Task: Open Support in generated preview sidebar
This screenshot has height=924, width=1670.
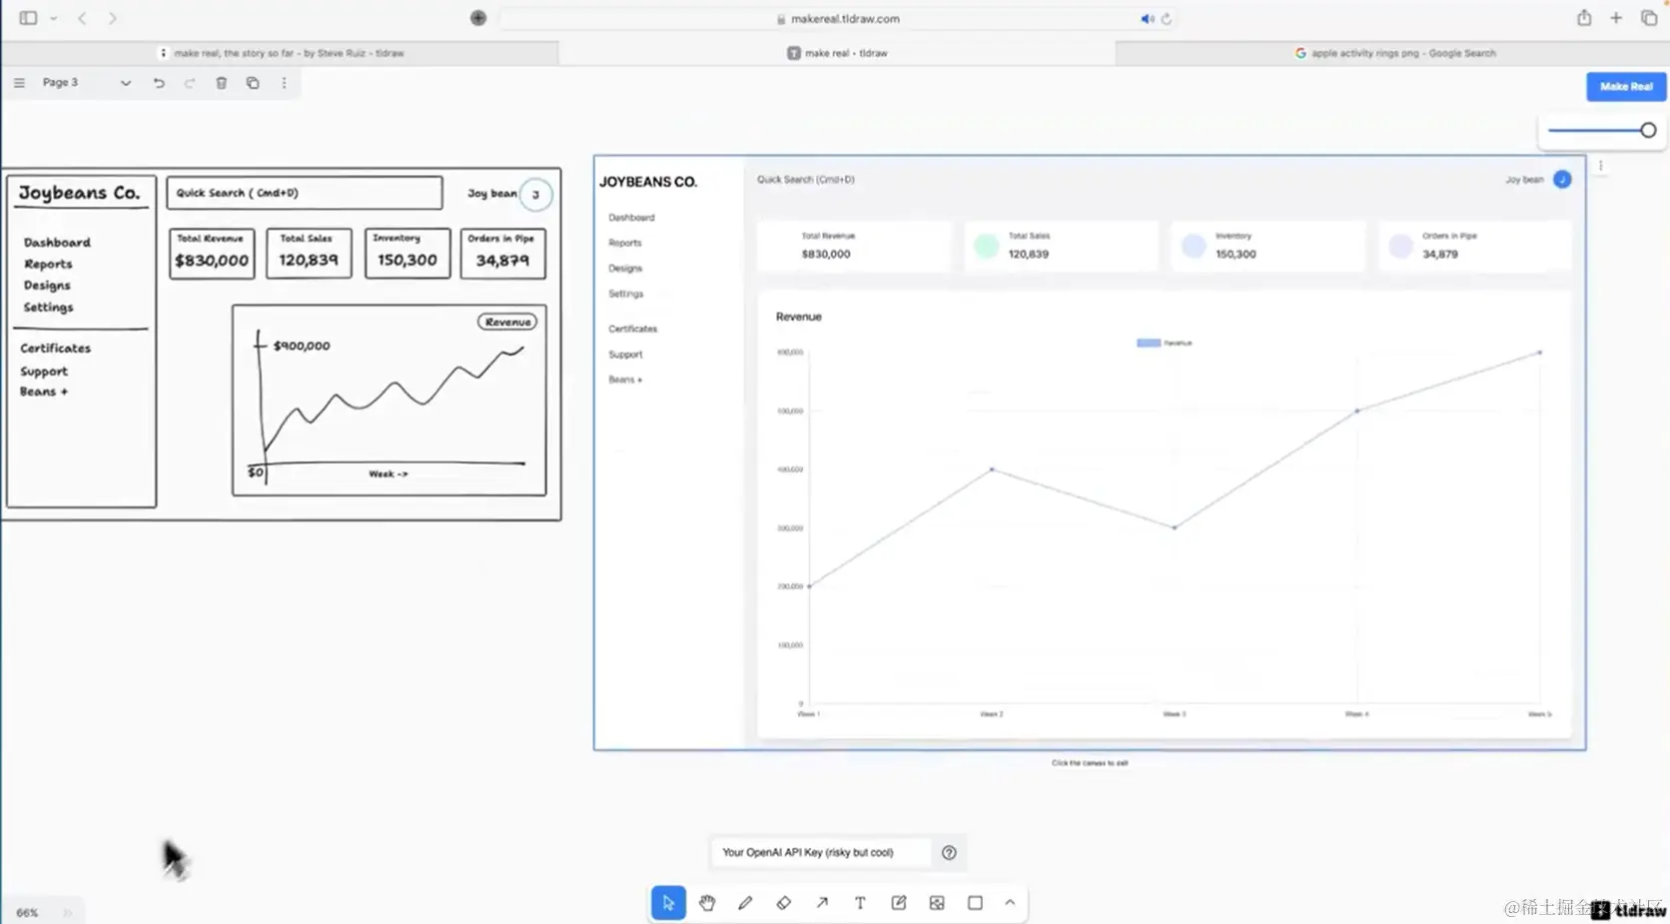Action: (625, 355)
